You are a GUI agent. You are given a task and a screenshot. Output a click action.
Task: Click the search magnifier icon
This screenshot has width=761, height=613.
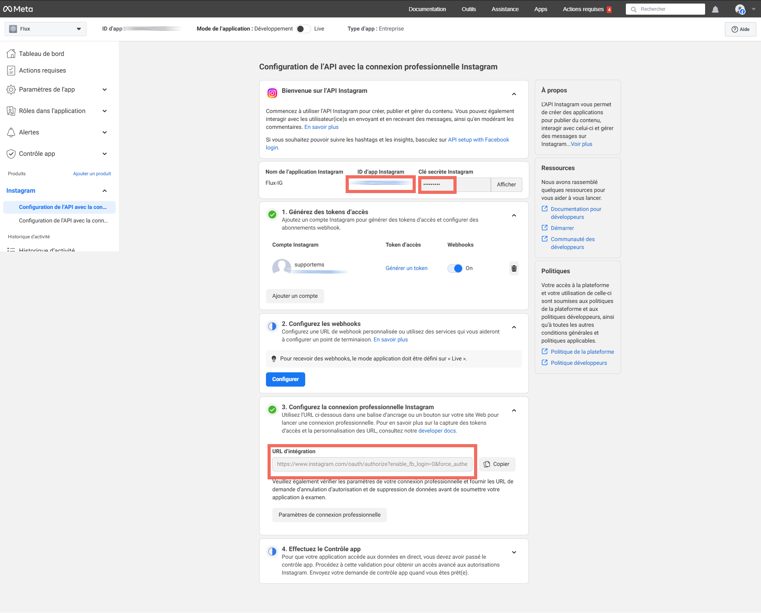[633, 9]
